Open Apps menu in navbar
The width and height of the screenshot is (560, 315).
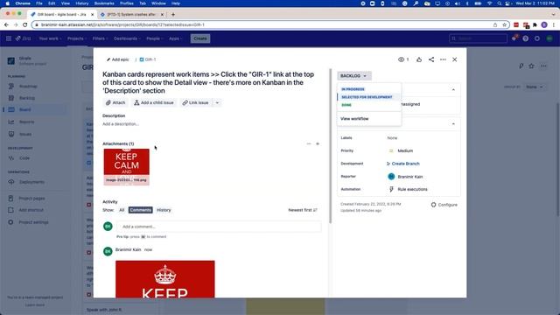(175, 38)
